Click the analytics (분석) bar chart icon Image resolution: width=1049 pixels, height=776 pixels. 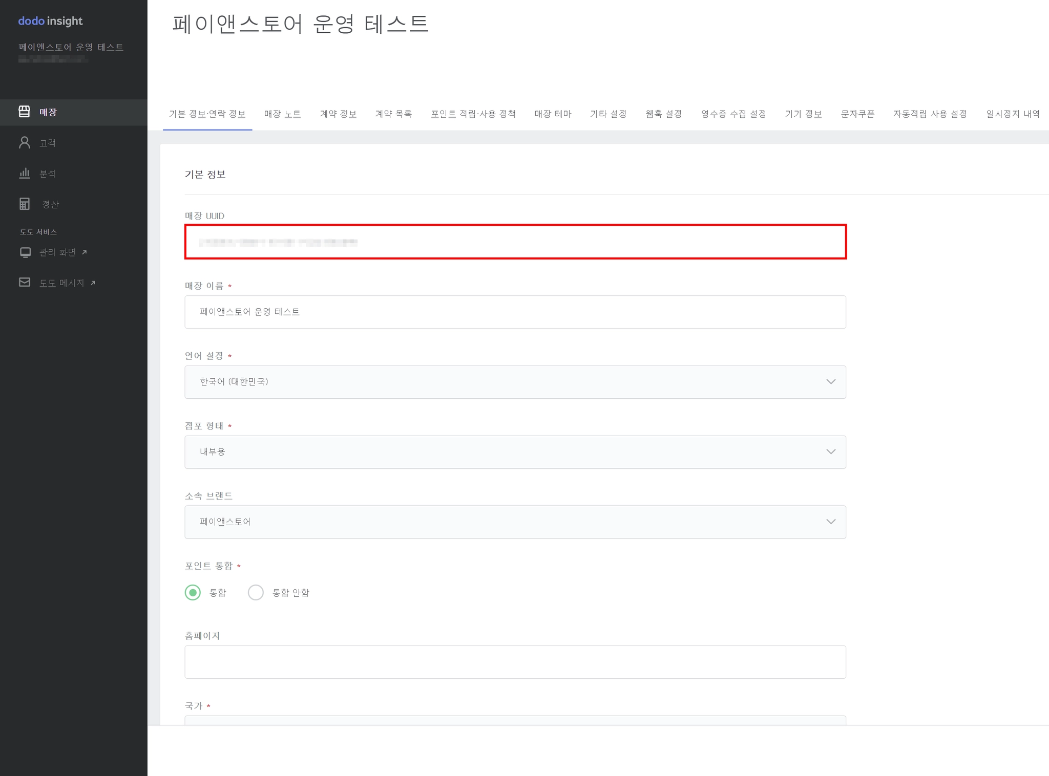pyautogui.click(x=24, y=173)
